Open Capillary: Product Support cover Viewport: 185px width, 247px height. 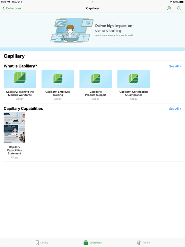point(96,79)
